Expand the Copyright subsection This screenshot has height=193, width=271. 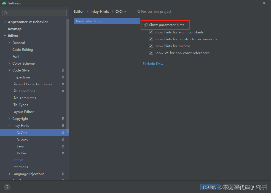[x=9, y=118]
